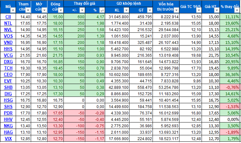Select DXG percent change cell 20,95%
241x143 pixels.
[x=230, y=62]
